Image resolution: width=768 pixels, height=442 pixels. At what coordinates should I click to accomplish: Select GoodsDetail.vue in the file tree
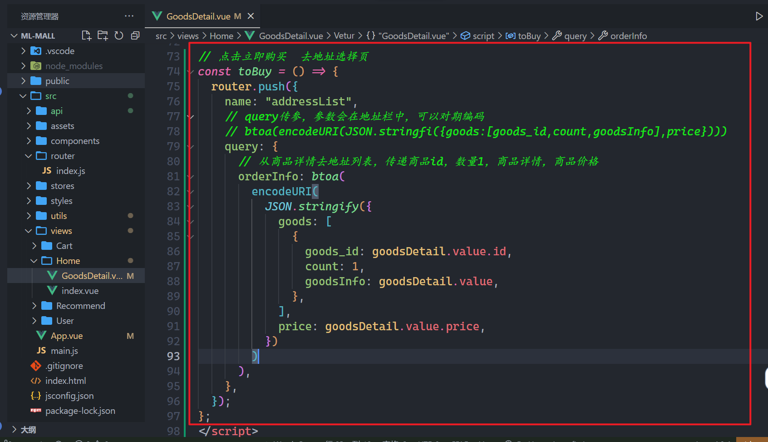tap(76, 276)
